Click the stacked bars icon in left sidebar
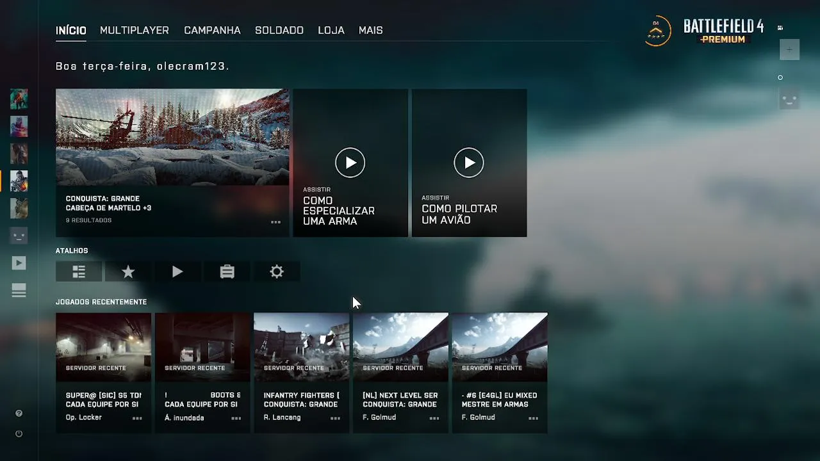 19,291
